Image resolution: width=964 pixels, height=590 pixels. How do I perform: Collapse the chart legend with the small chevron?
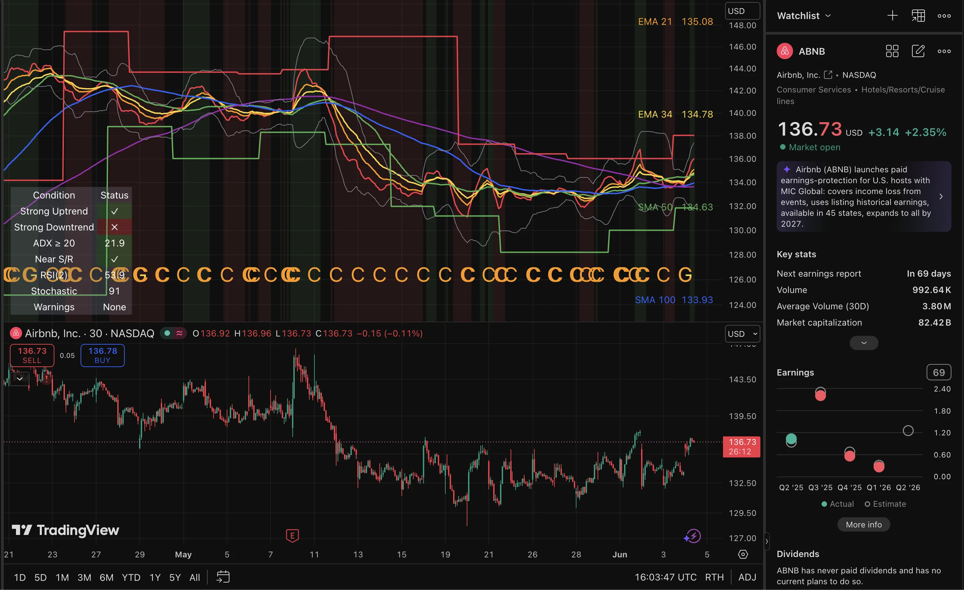[x=20, y=379]
